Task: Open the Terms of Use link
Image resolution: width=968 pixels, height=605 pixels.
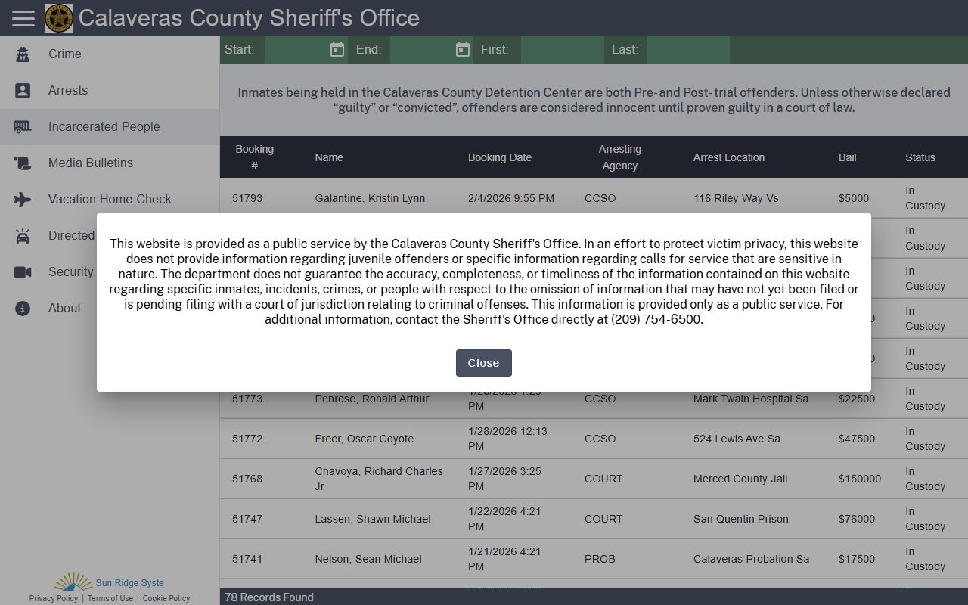Action: click(110, 598)
